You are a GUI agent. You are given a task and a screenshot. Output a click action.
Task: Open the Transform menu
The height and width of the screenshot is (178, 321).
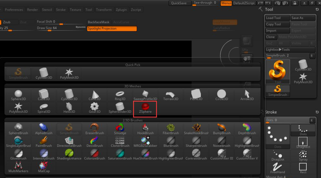click(104, 10)
